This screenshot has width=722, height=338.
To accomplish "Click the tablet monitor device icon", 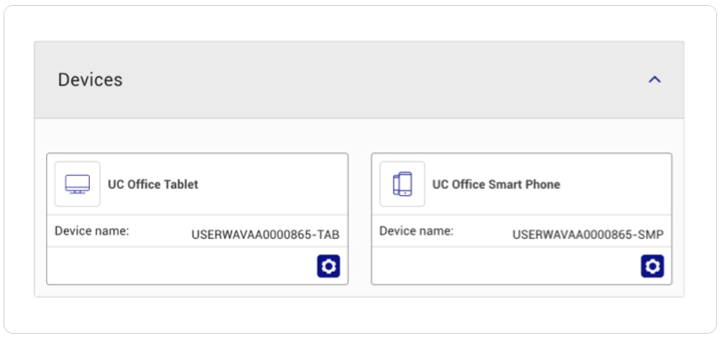I will (78, 184).
